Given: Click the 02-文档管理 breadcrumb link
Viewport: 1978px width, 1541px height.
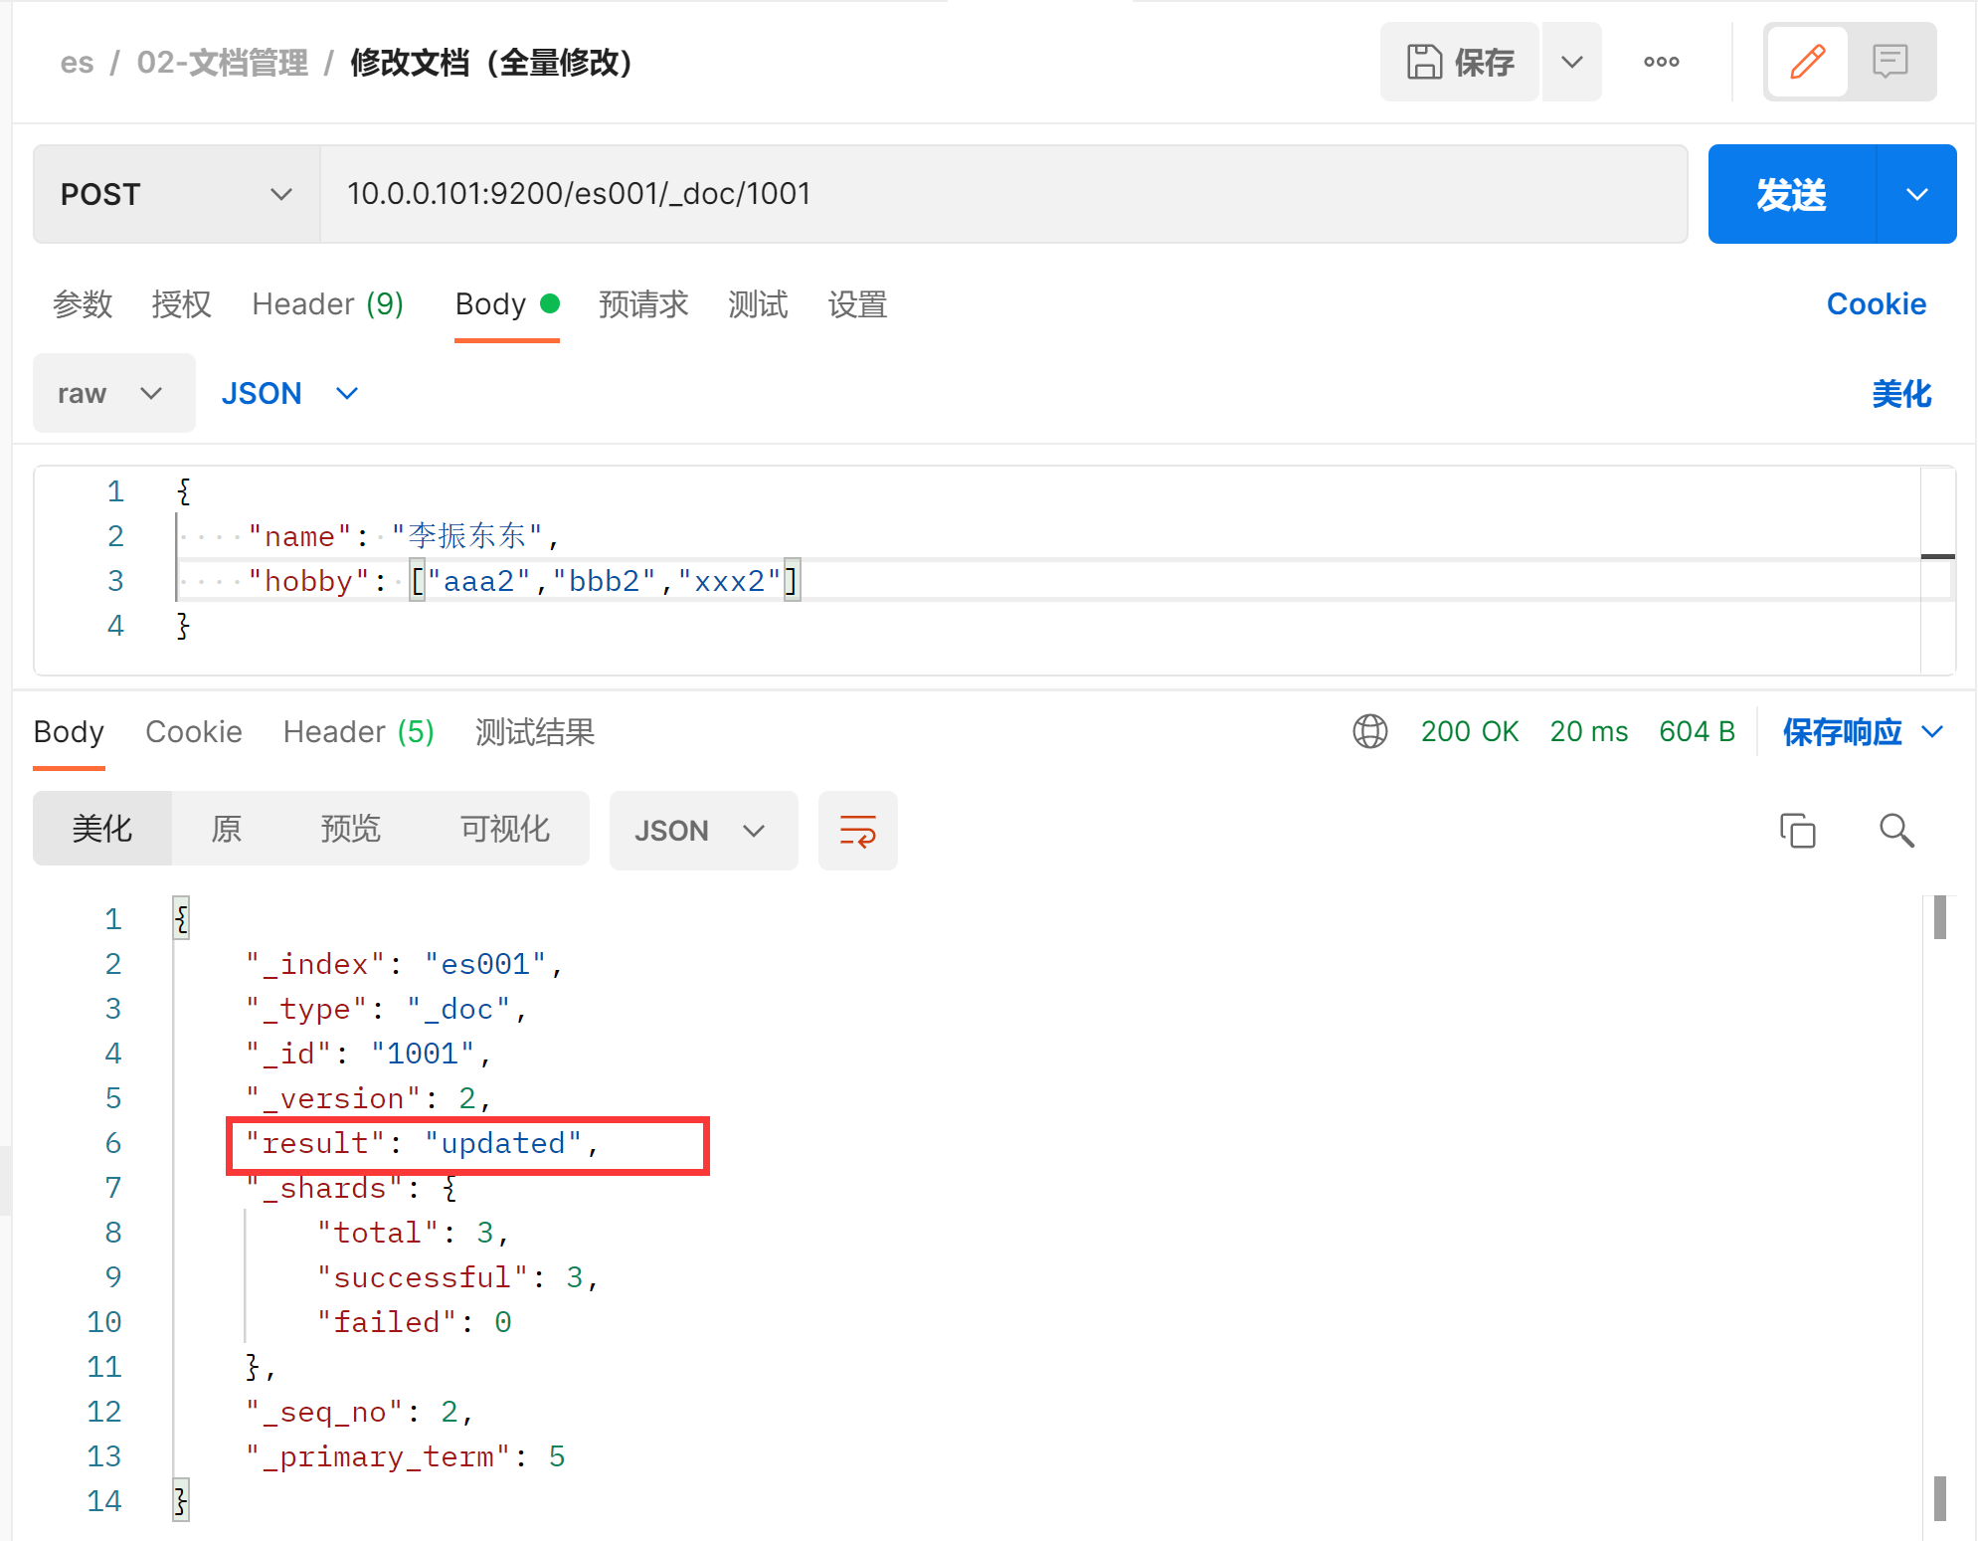Looking at the screenshot, I should (x=223, y=63).
